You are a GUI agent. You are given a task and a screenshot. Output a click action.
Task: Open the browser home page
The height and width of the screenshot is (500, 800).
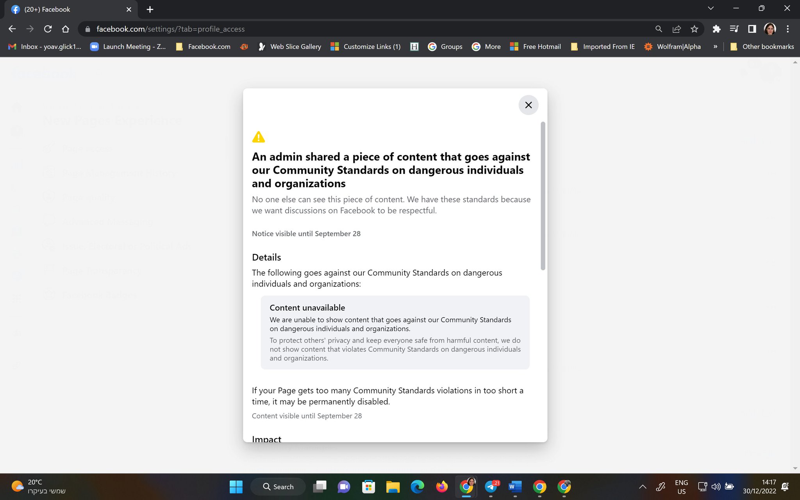tap(66, 29)
